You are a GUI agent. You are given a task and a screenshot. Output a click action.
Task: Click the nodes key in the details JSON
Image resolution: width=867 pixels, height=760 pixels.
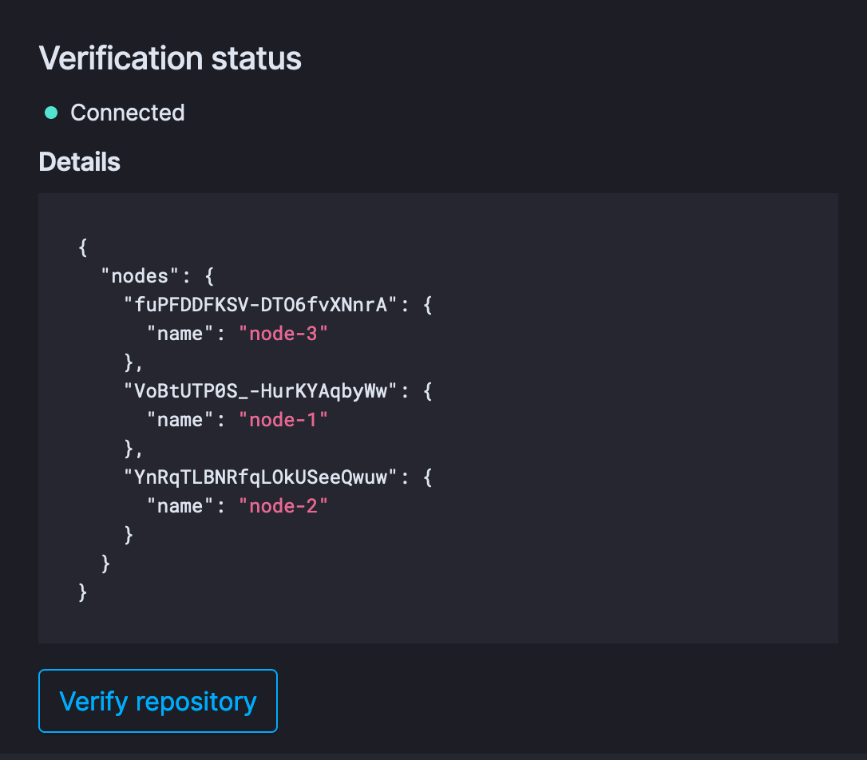point(138,275)
